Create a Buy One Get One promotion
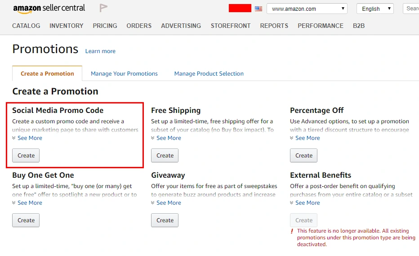This screenshot has height=256, width=419. coord(26,220)
